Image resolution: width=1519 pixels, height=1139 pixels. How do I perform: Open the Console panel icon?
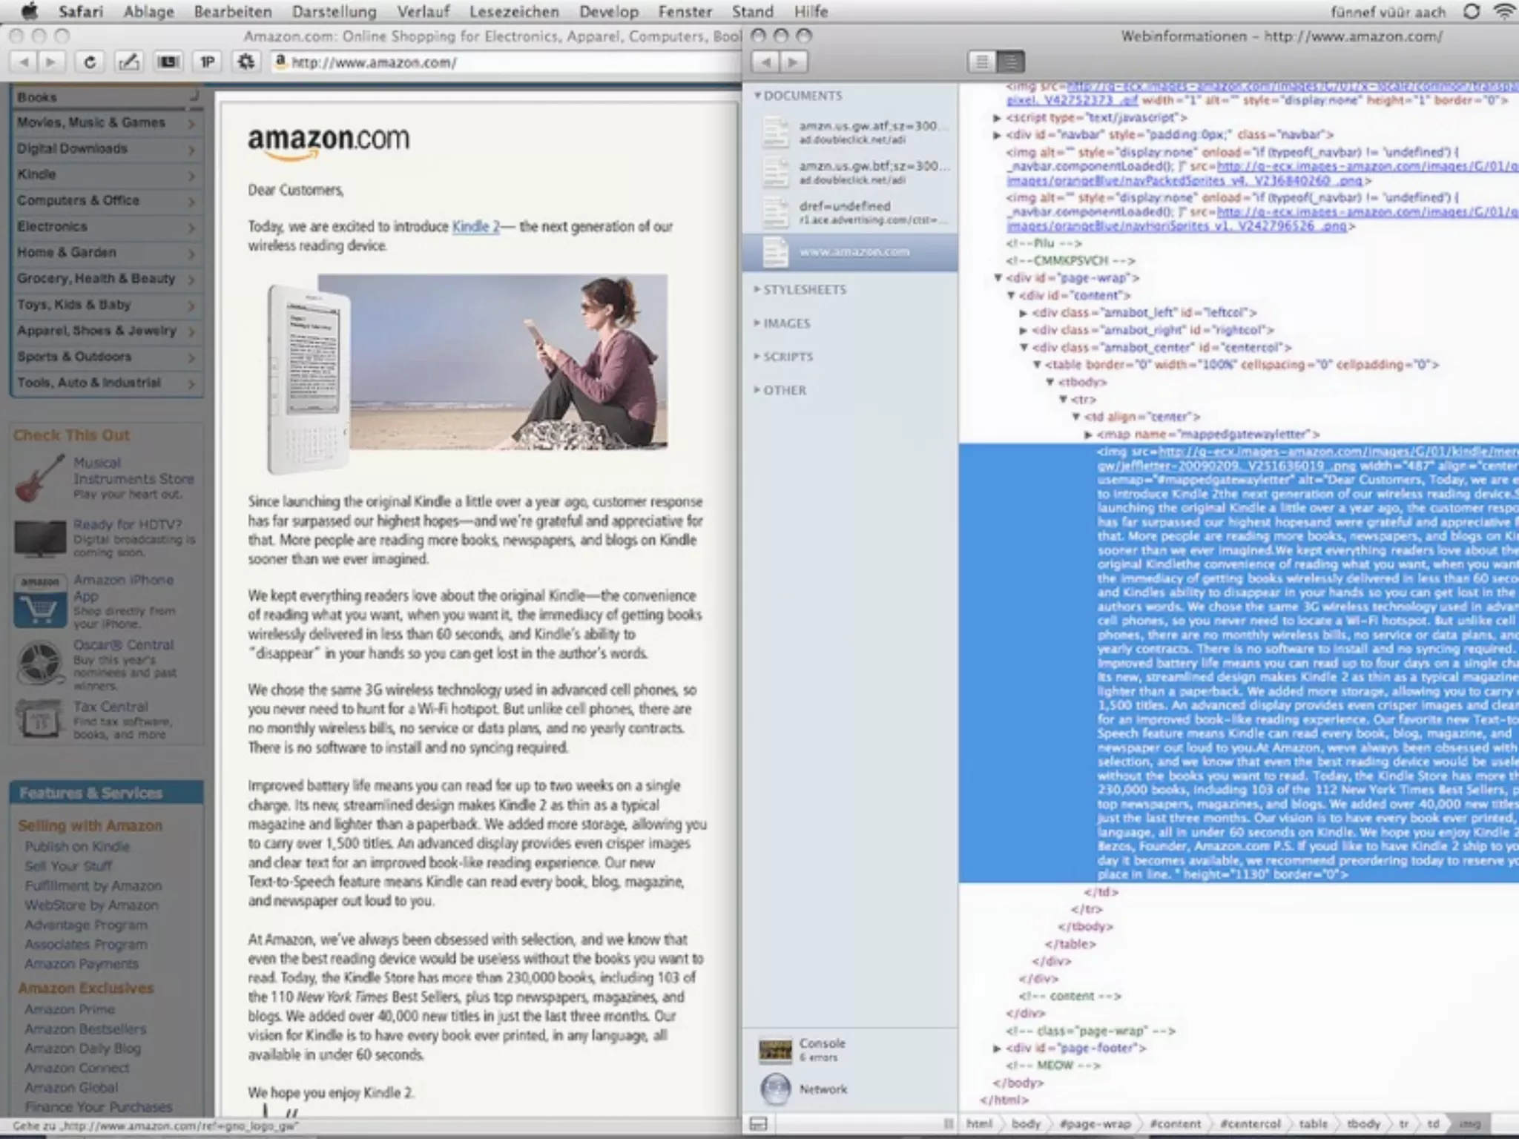[776, 1049]
